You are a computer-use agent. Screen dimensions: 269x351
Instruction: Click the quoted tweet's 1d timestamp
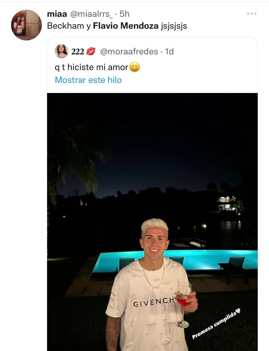pyautogui.click(x=169, y=51)
